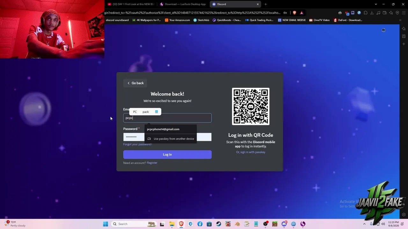The height and width of the screenshot is (229, 408).
Task: Click the Go back button
Action: [x=135, y=83]
